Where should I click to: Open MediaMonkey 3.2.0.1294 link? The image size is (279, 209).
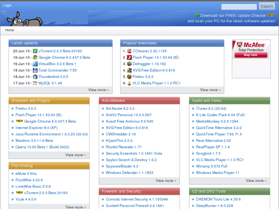pos(217,121)
